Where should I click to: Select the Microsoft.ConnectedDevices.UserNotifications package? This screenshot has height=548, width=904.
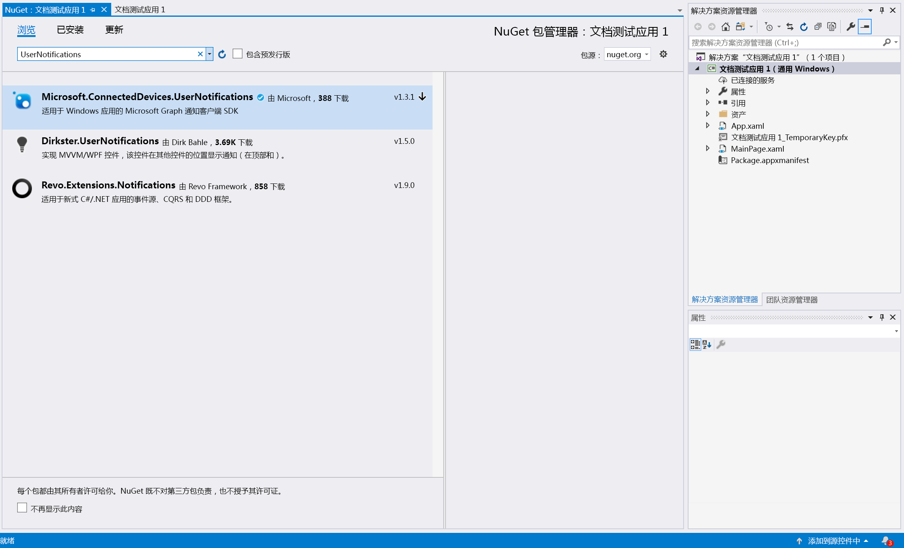218,107
